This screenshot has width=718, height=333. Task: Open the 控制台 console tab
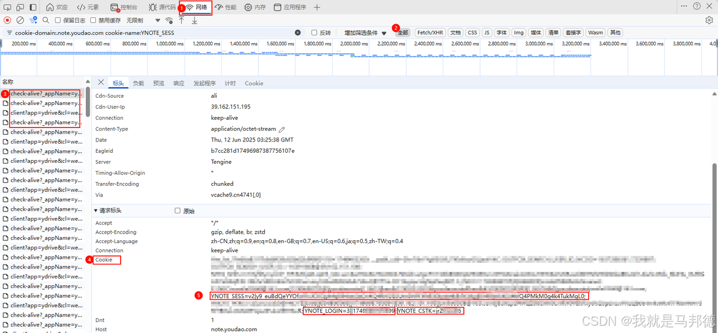pos(124,7)
